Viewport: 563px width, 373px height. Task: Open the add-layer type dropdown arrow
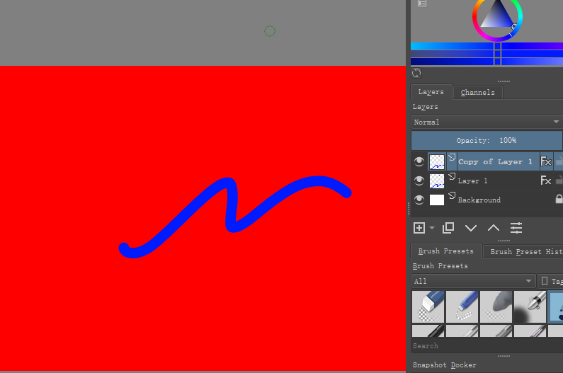432,228
